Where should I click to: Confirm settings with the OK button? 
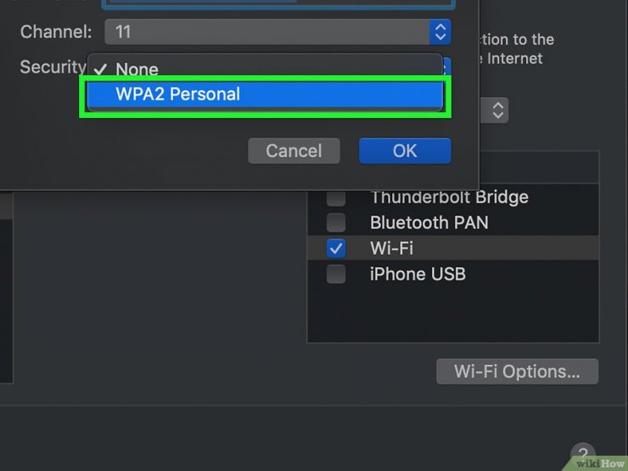[x=405, y=150]
